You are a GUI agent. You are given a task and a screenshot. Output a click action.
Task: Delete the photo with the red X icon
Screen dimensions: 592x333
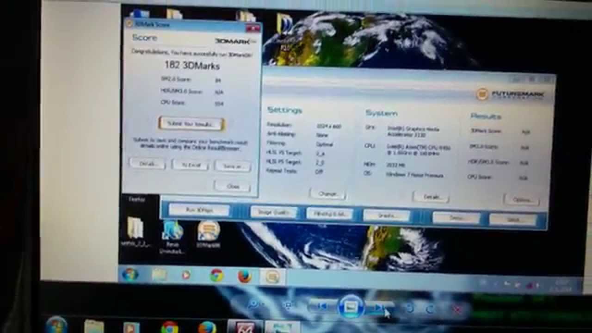(x=457, y=309)
